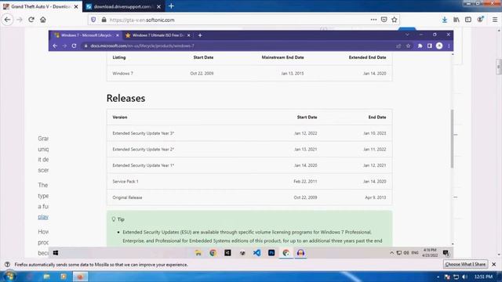Dismiss the Firefox data notification bar

coord(493,265)
